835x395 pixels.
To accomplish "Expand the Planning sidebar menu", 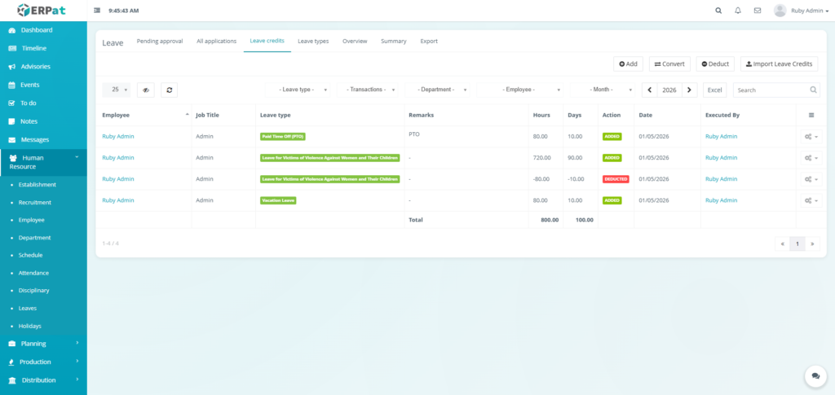I will click(43, 344).
